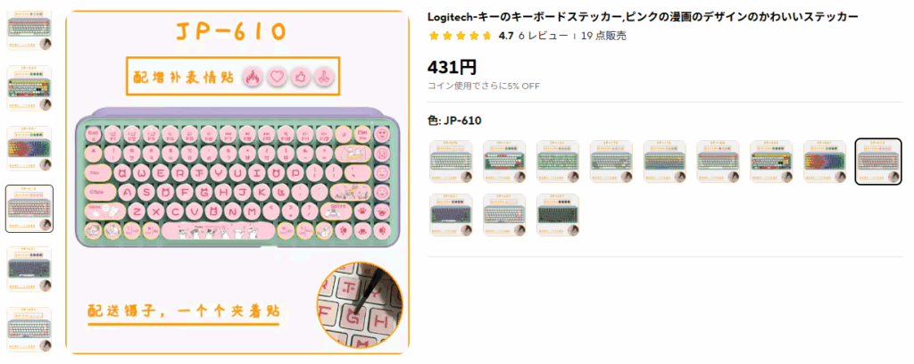Click the thumbs-up emoji sticker in the product image
The height and width of the screenshot is (364, 914).
[x=300, y=77]
